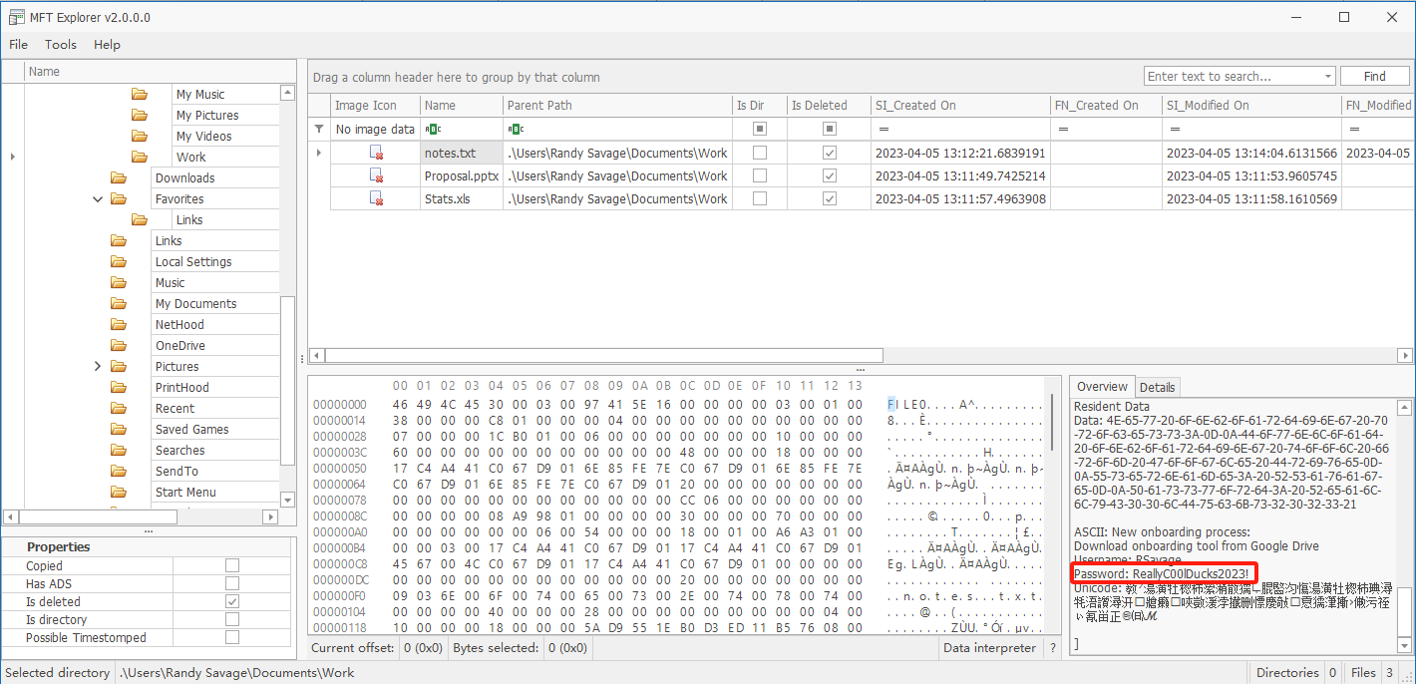Image resolution: width=1416 pixels, height=684 pixels.
Task: Click the folder tree scroll-up arrow
Action: [288, 93]
